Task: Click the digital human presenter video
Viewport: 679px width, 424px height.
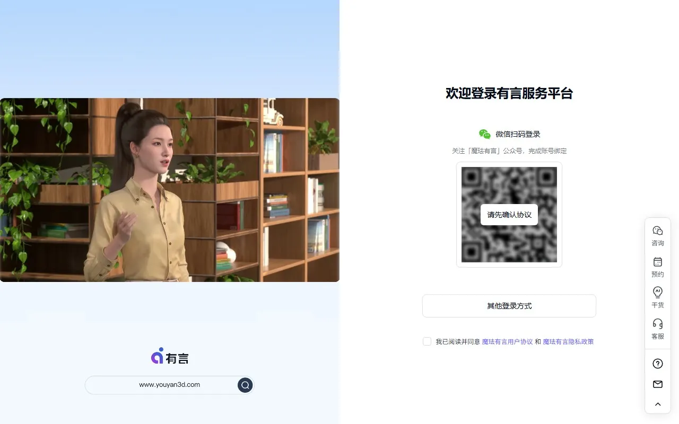Action: coord(170,189)
